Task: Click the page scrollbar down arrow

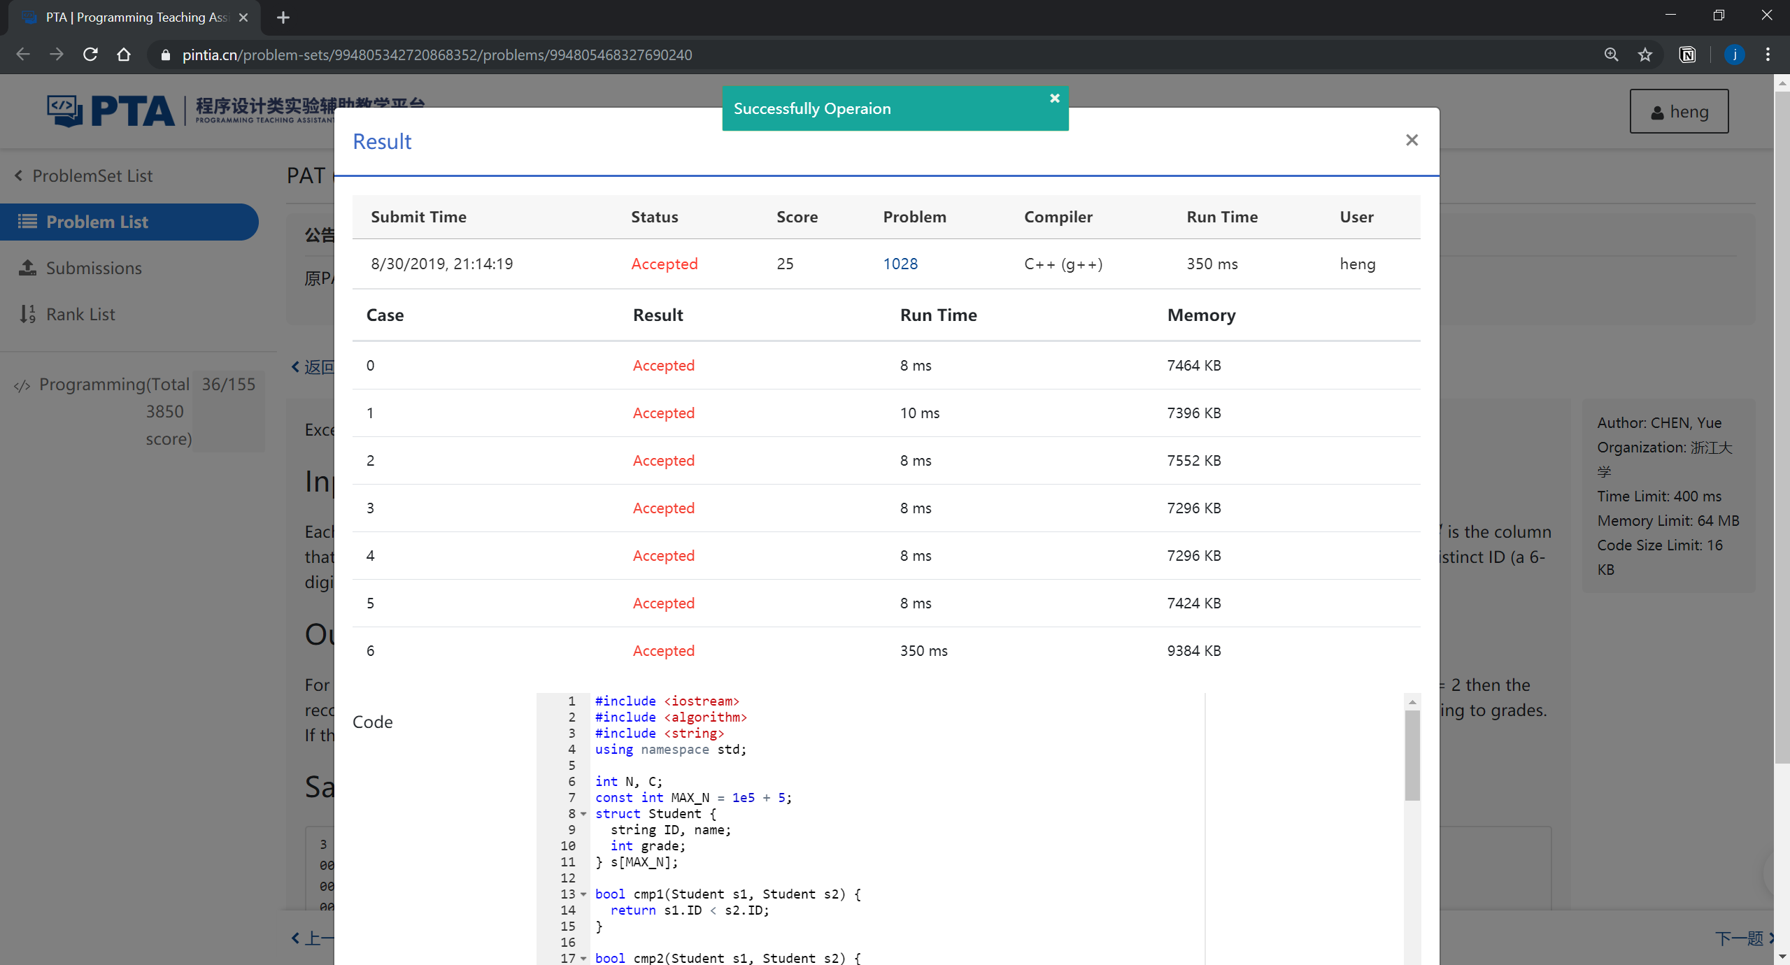Action: tap(1782, 957)
